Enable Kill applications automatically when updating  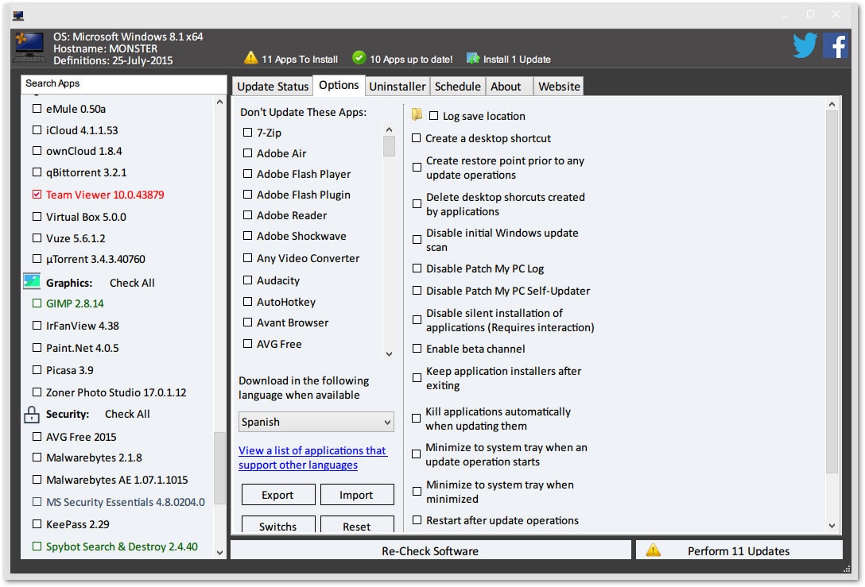[x=417, y=419]
